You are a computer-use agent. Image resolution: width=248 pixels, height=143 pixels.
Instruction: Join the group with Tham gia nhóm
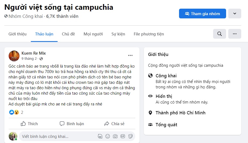tap(202, 14)
